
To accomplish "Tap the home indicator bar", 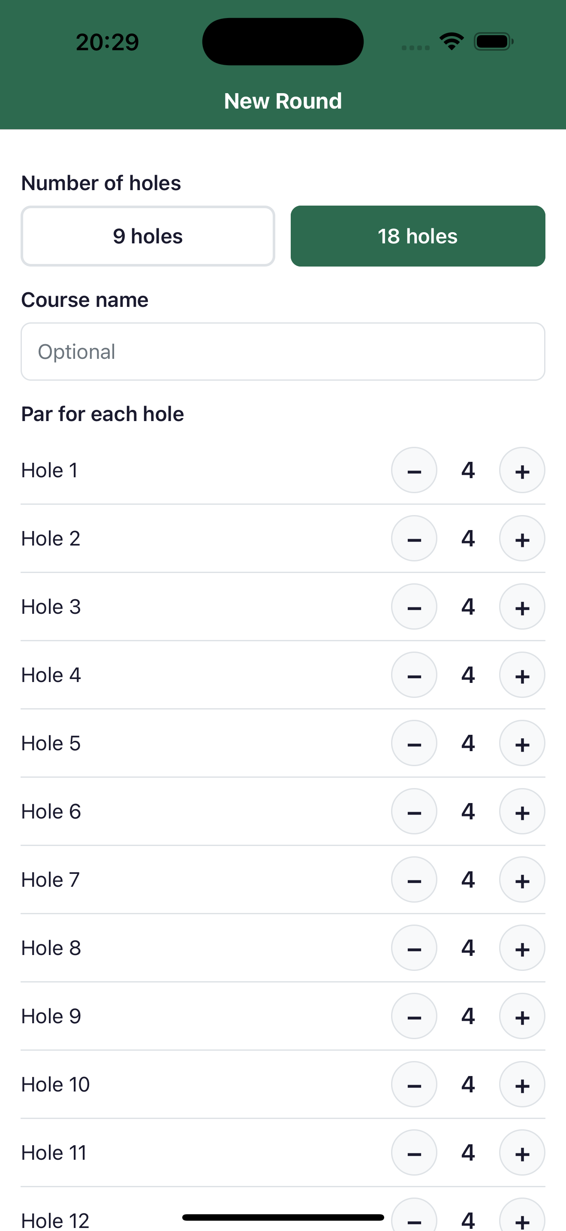I will pos(283,1217).
